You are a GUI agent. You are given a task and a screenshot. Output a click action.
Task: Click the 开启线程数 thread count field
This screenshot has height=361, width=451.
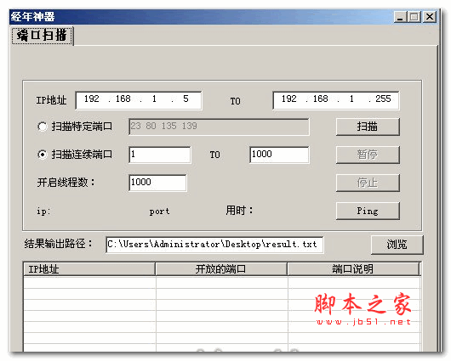(x=157, y=183)
